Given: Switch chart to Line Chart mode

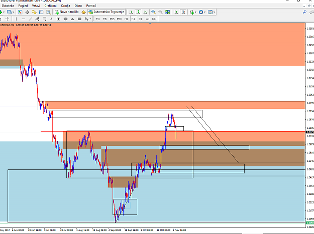Looking at the screenshot, I should coord(145,12).
